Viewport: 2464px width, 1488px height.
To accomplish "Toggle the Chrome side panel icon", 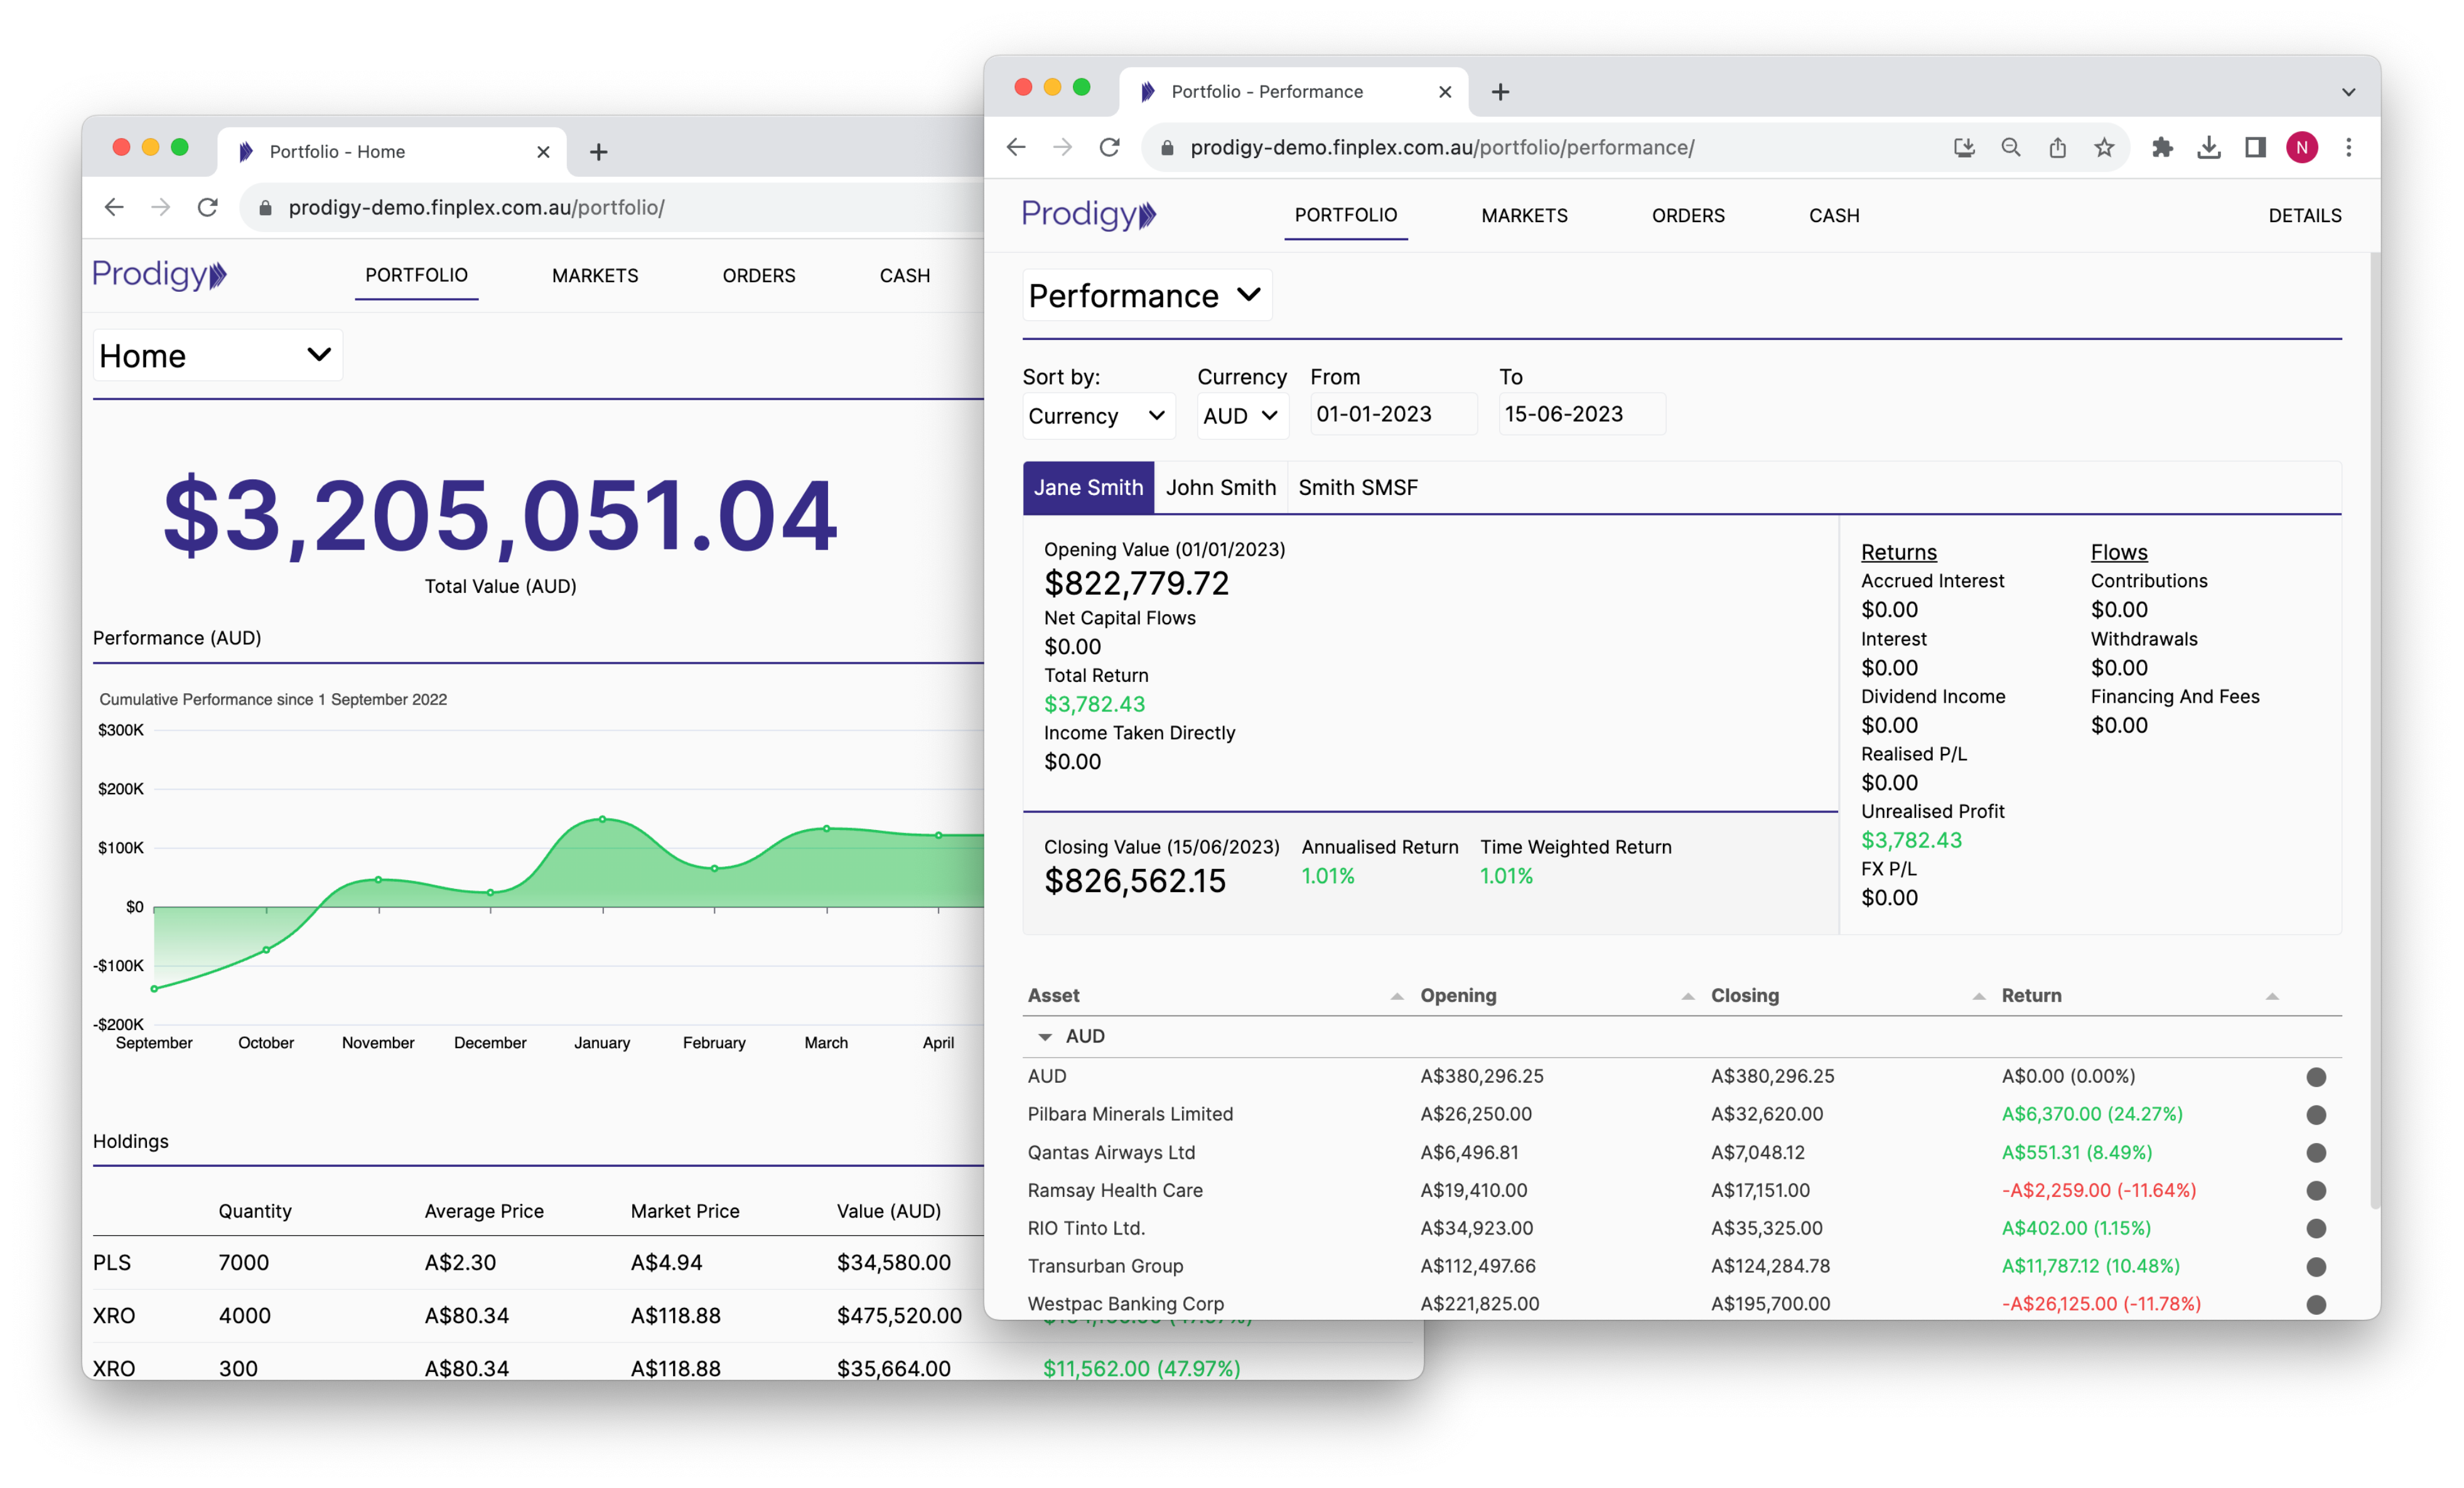I will click(x=2255, y=148).
